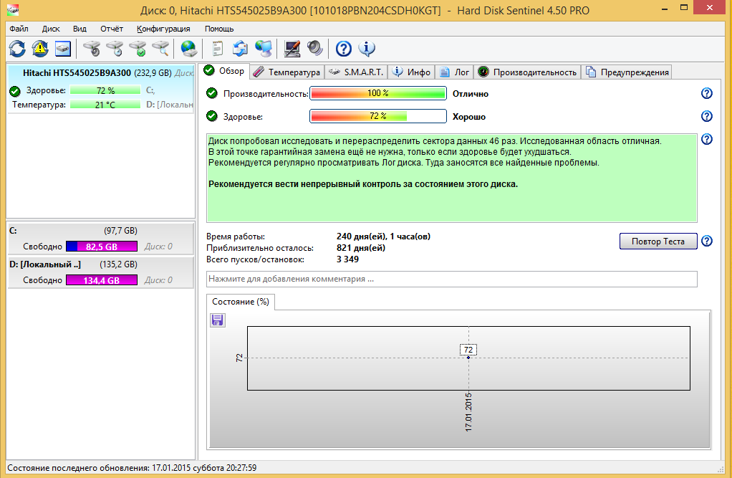Click help icon beside Производительность bar
This screenshot has height=478, width=732.
coord(707,93)
